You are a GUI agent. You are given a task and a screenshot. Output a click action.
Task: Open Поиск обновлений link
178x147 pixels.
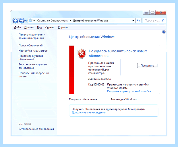point(30,46)
